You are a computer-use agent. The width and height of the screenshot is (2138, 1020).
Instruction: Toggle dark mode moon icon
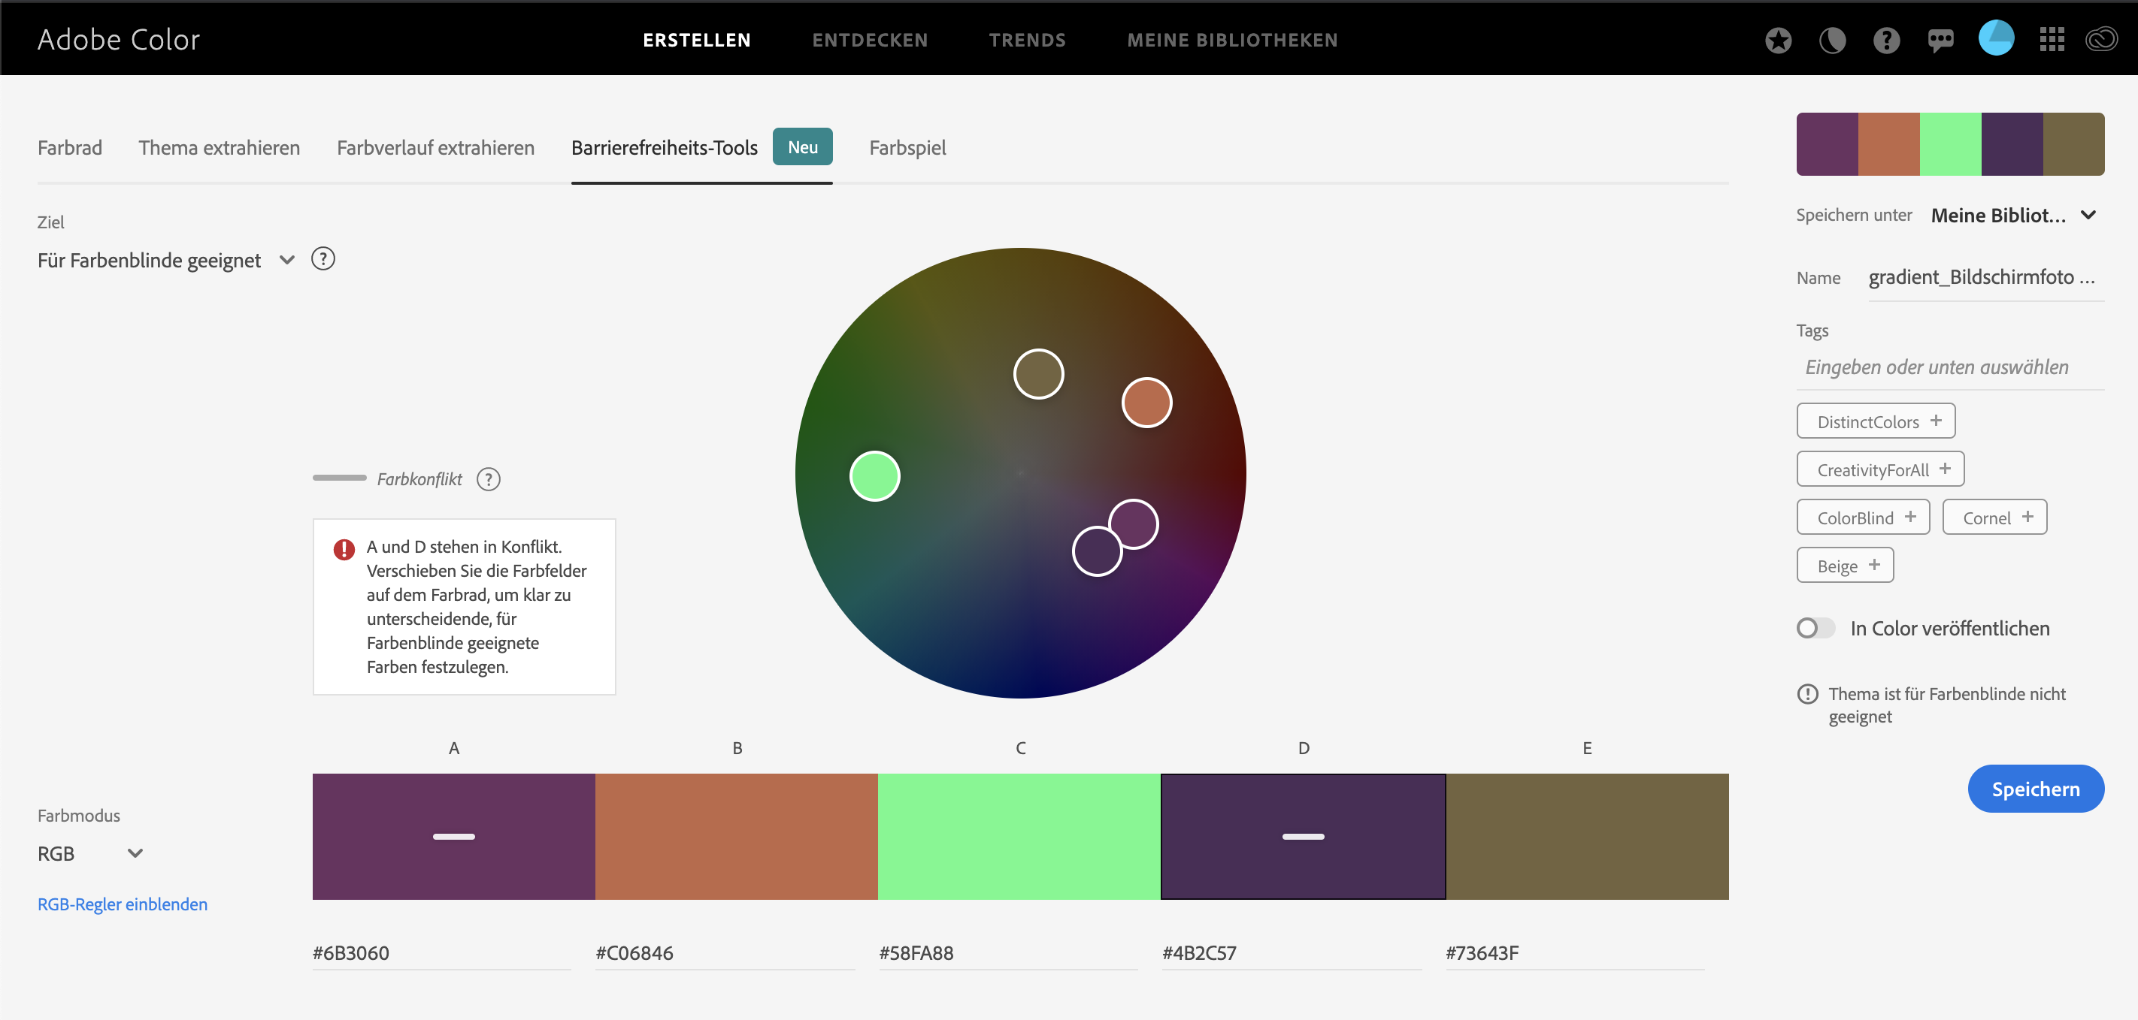point(1832,40)
